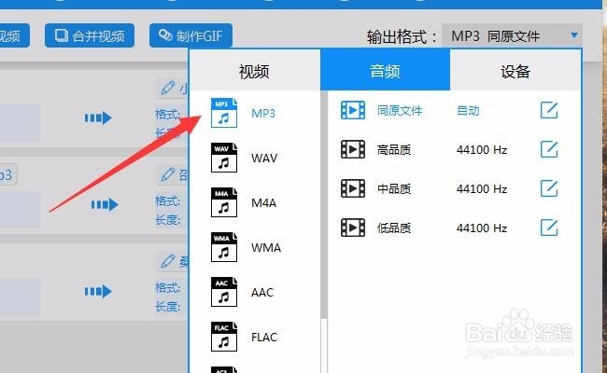Click 自动 sample rate value
Screen dimensions: 607x373
click(468, 111)
